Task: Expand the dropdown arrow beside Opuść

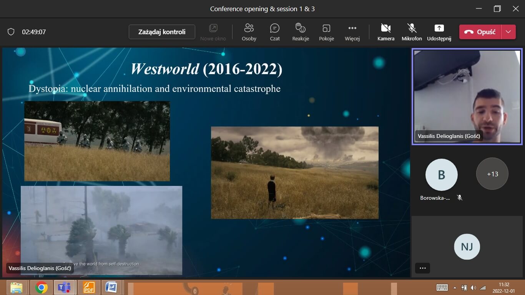Action: tap(508, 32)
